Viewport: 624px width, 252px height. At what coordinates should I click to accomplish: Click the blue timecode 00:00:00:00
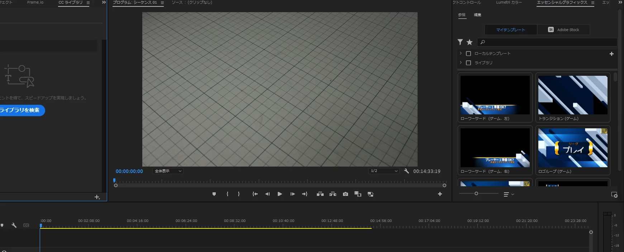[129, 171]
